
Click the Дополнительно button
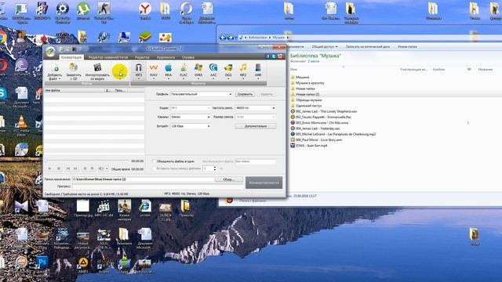coord(256,126)
